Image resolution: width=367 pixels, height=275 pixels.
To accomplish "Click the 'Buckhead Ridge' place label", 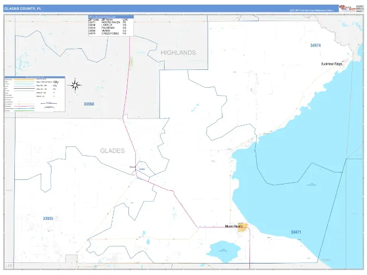I will [x=331, y=64].
